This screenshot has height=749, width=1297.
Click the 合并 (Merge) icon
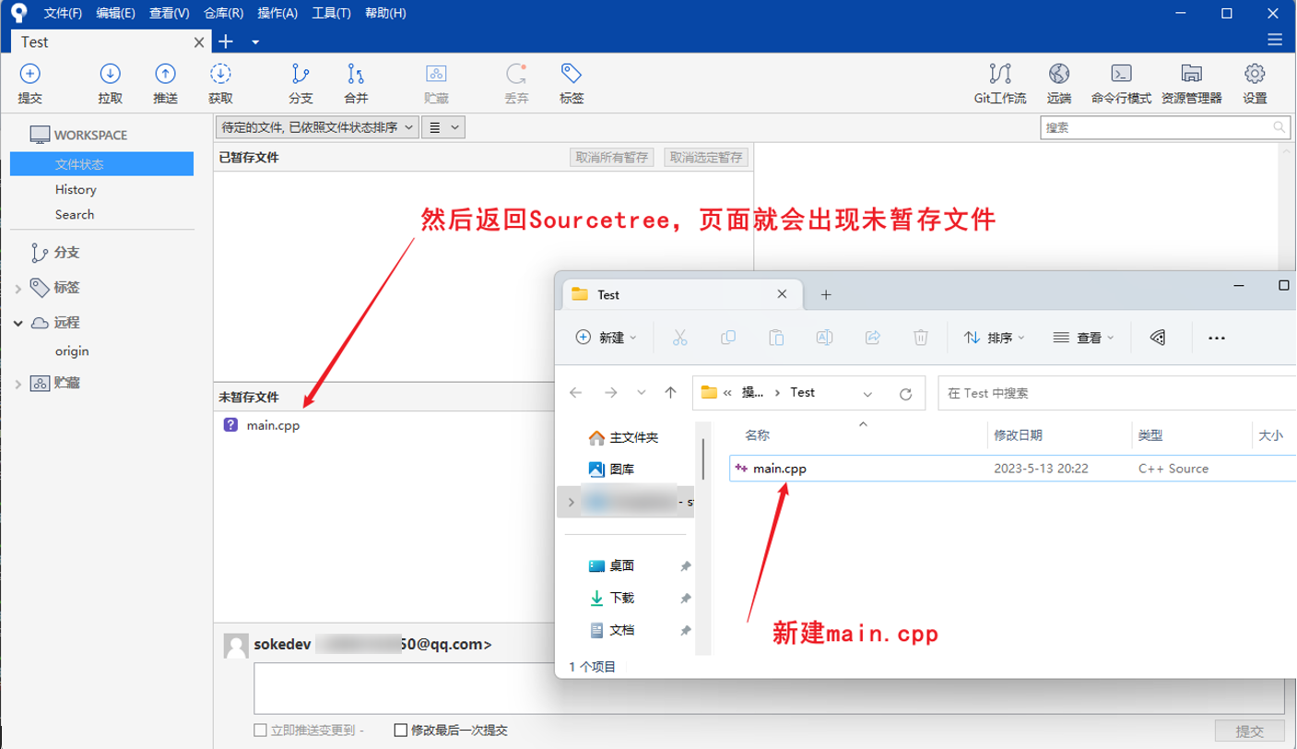(355, 82)
